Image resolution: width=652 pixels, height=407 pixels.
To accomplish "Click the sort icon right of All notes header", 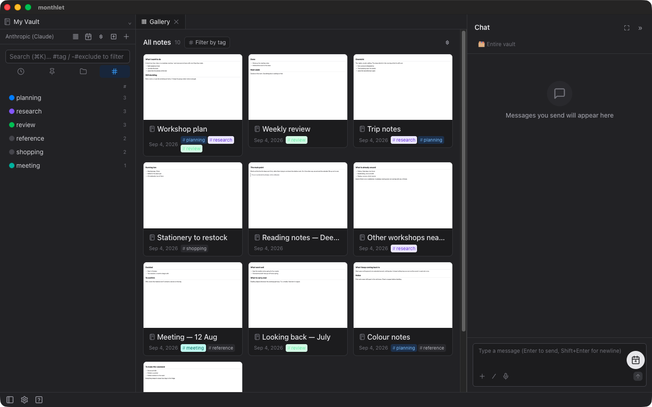I will pos(447,43).
